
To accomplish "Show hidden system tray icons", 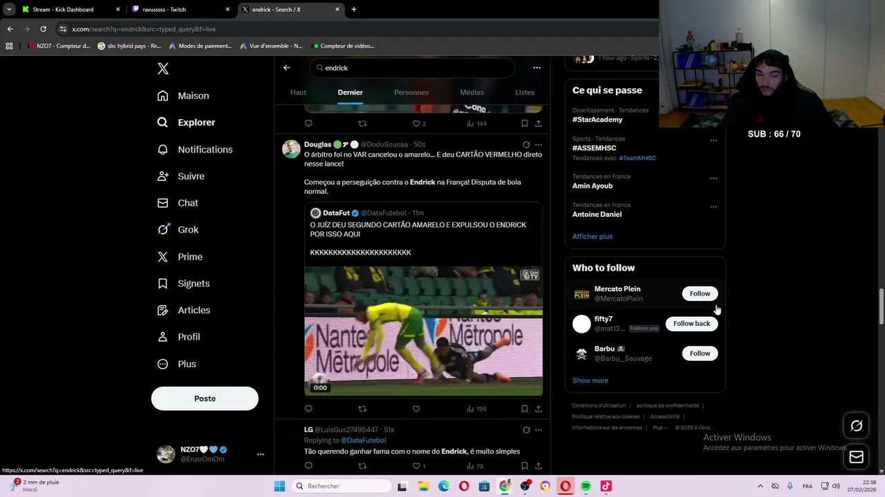I will (760, 486).
